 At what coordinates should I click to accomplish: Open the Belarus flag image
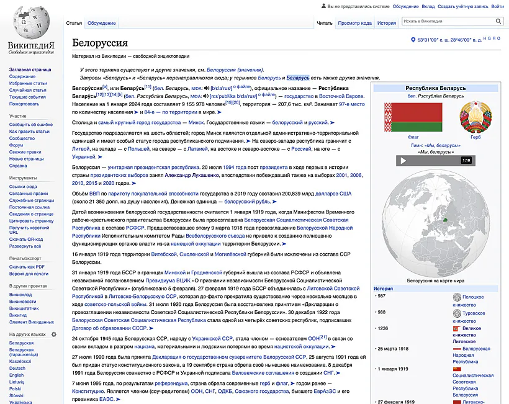point(413,117)
